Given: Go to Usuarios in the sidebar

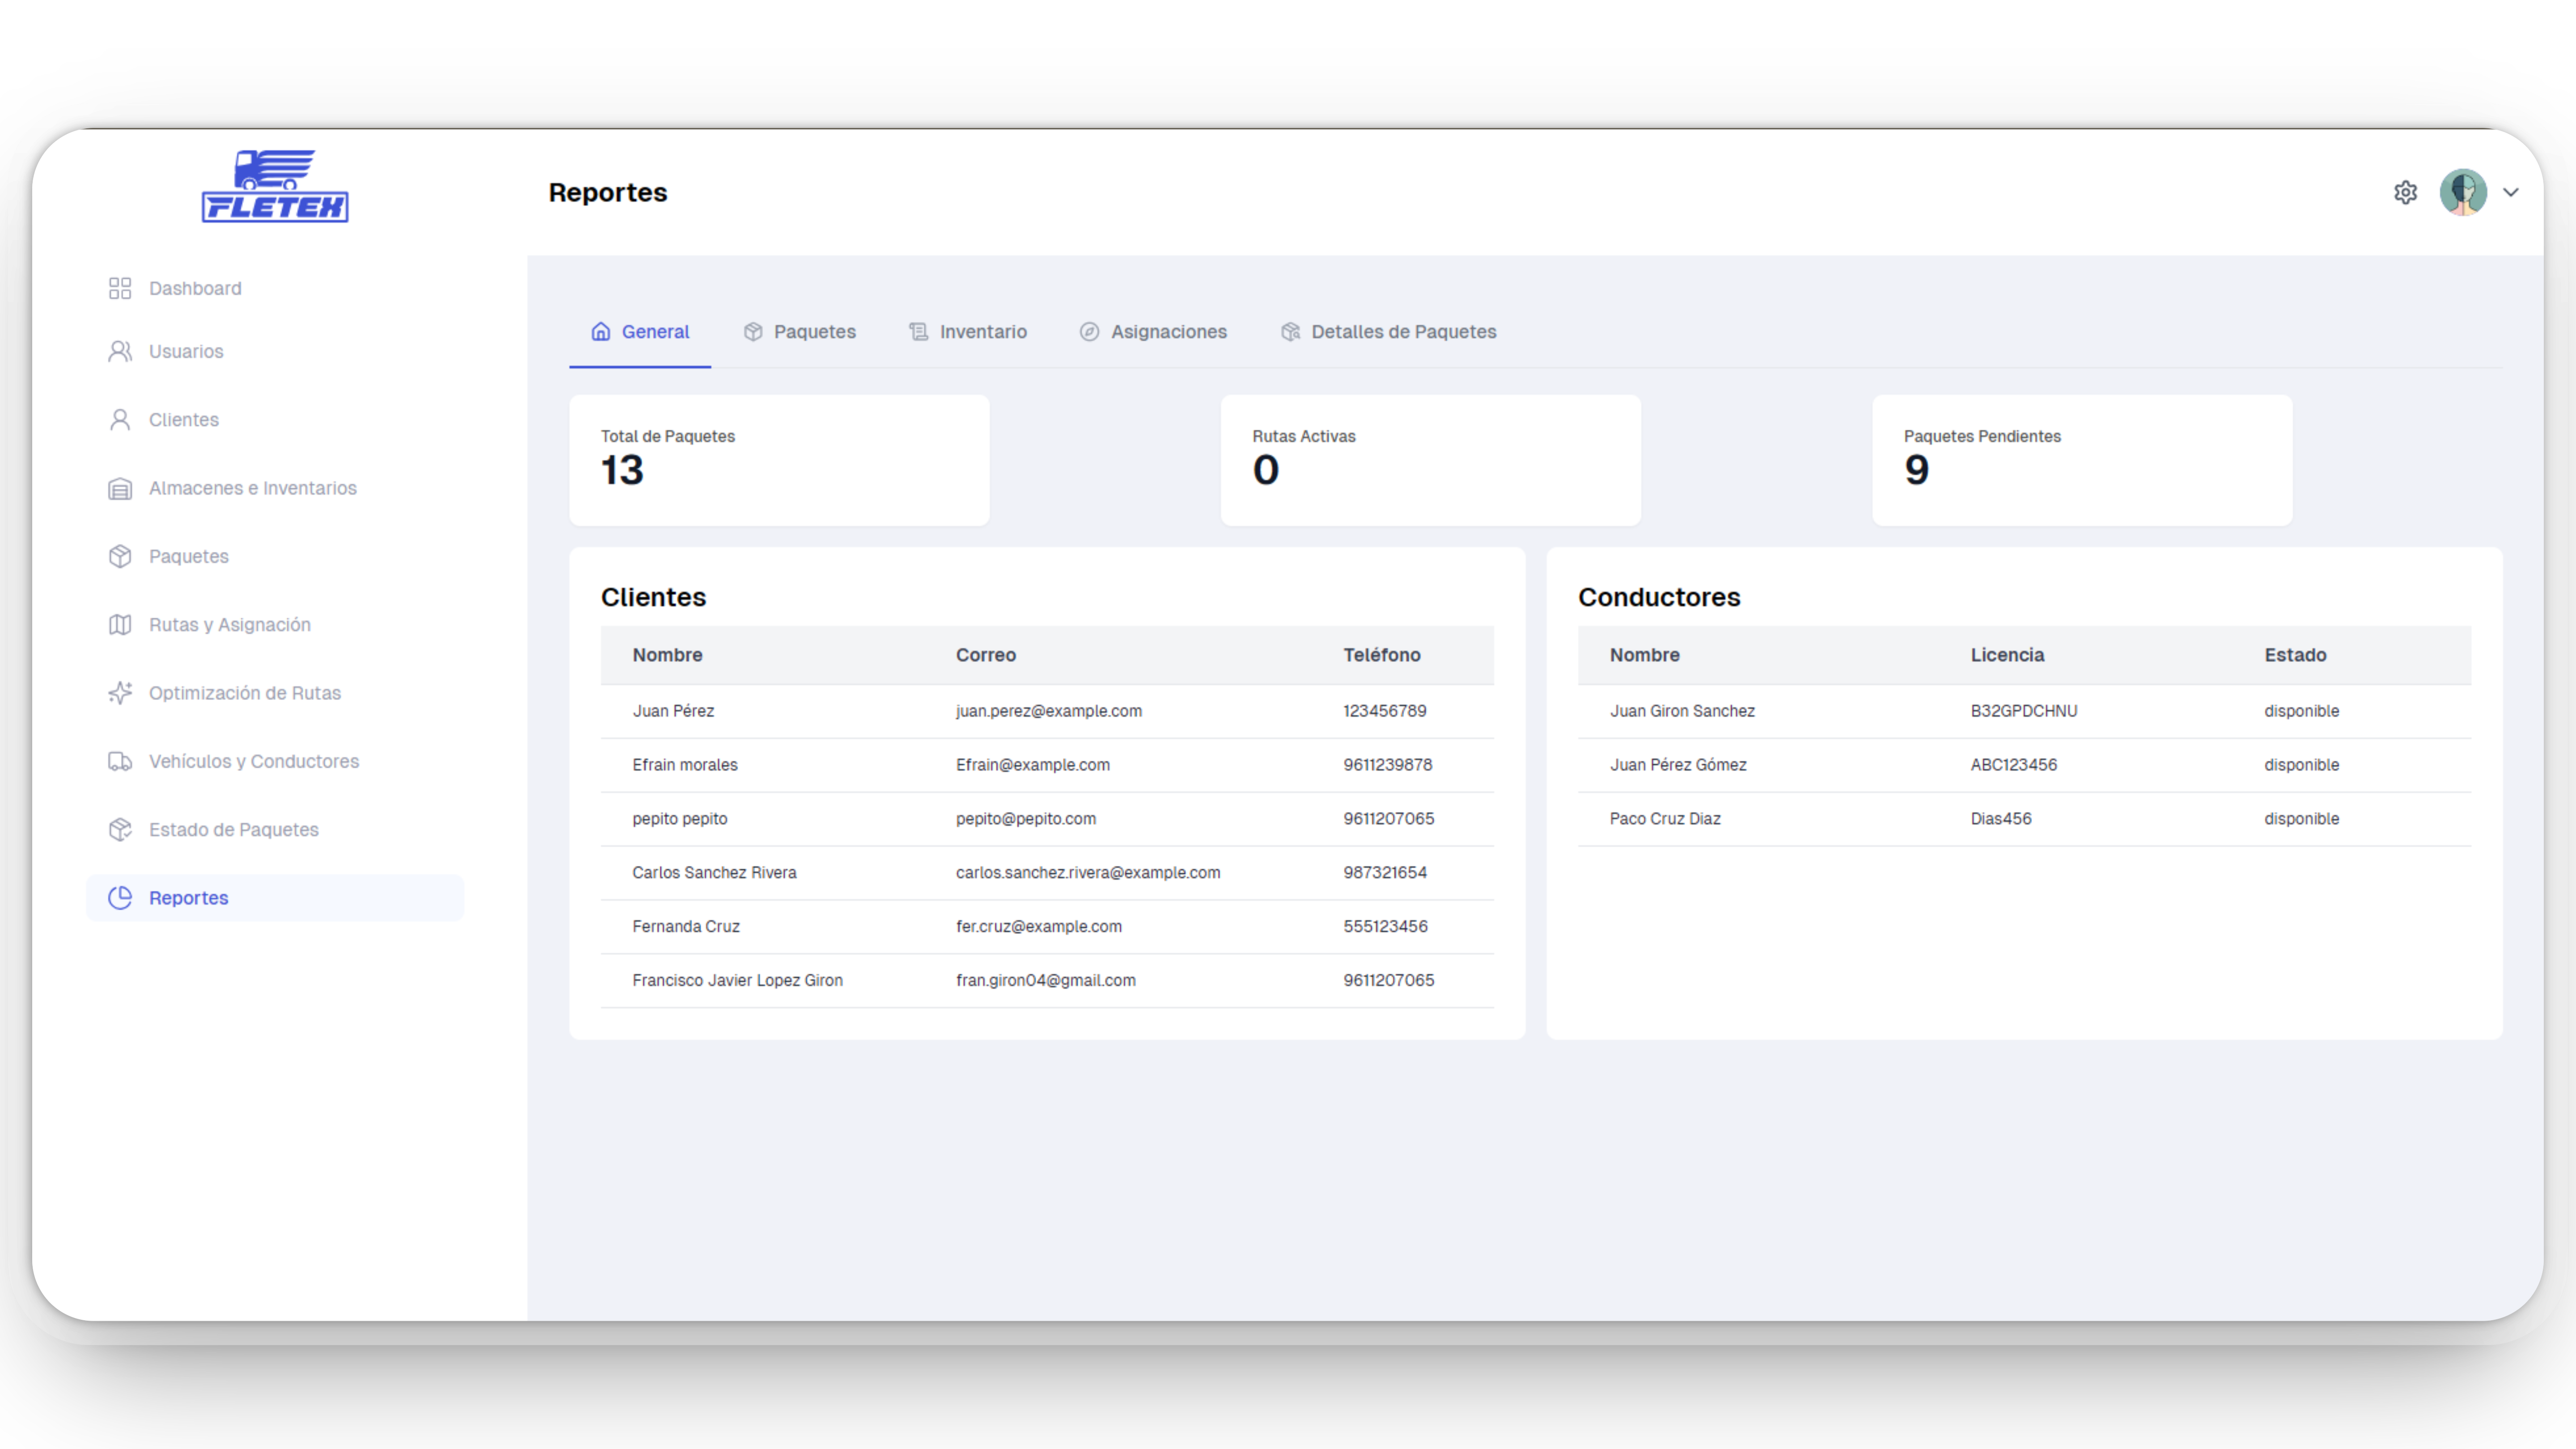Looking at the screenshot, I should tap(275, 351).
